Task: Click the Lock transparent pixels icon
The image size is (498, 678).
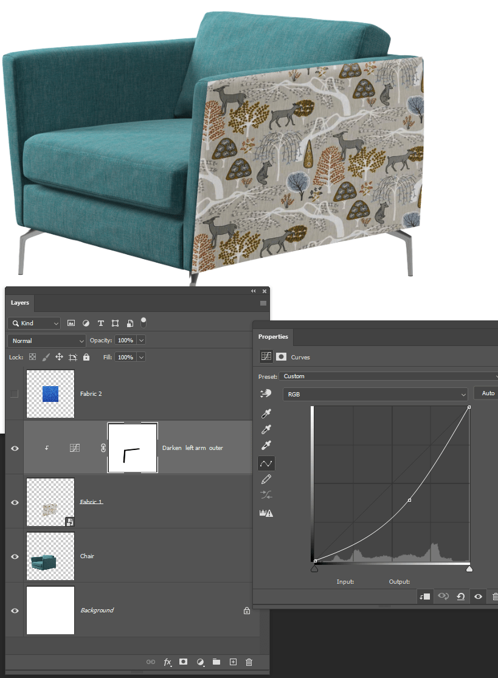Action: (31, 357)
